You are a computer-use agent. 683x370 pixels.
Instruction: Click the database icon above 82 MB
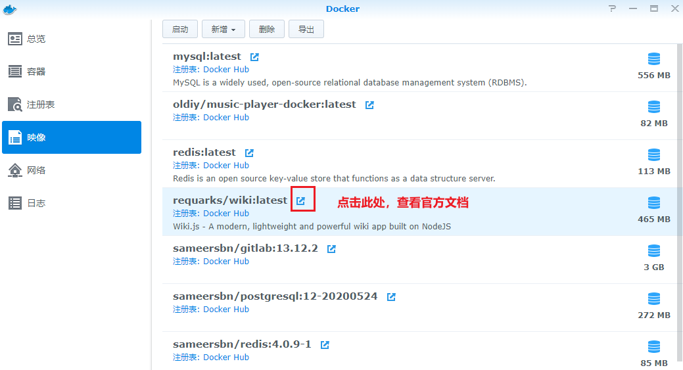click(x=654, y=106)
